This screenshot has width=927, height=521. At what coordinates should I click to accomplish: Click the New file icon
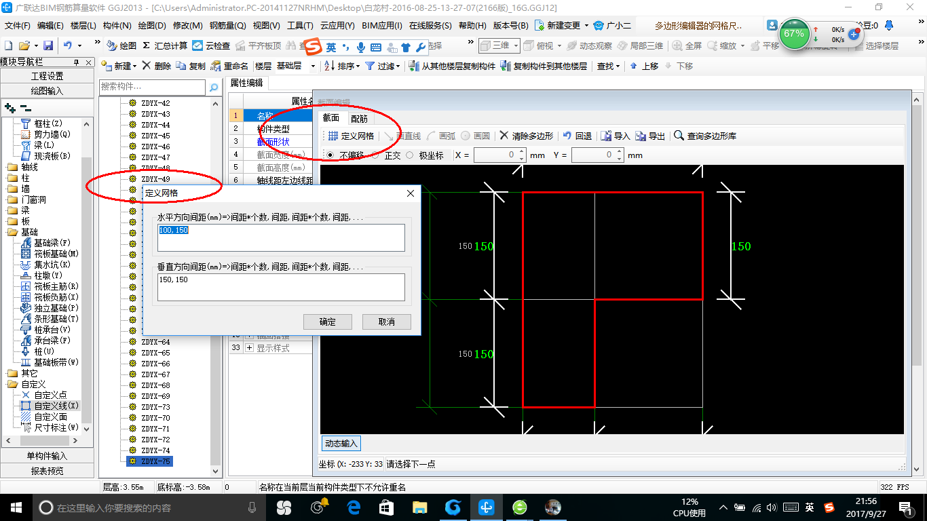tap(8, 45)
